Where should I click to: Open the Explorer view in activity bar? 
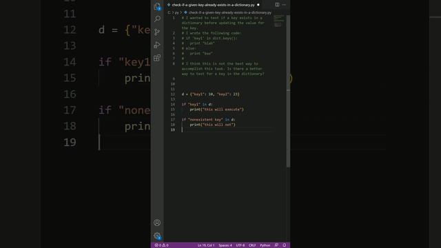[157, 6]
